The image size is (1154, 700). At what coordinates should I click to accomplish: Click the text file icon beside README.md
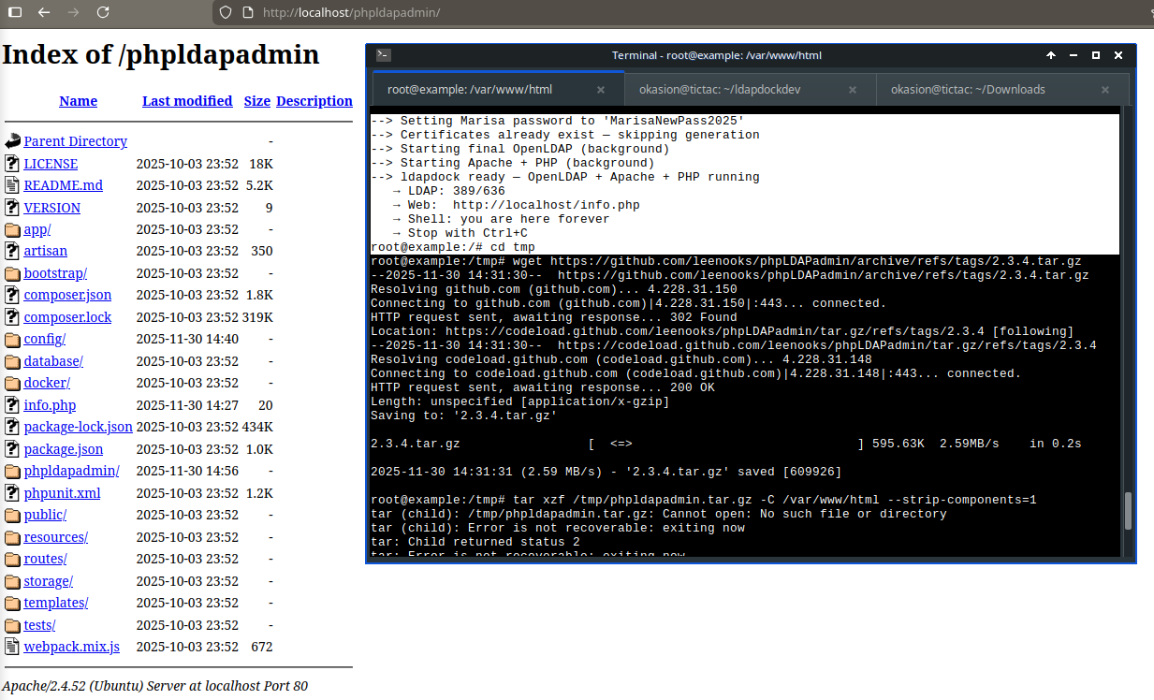[x=12, y=185]
